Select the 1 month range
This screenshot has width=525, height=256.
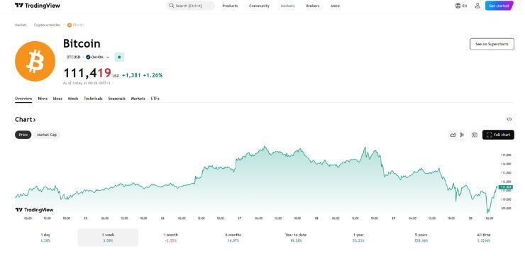171,238
